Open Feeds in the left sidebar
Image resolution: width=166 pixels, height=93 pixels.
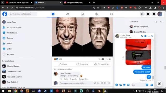pos(7,43)
